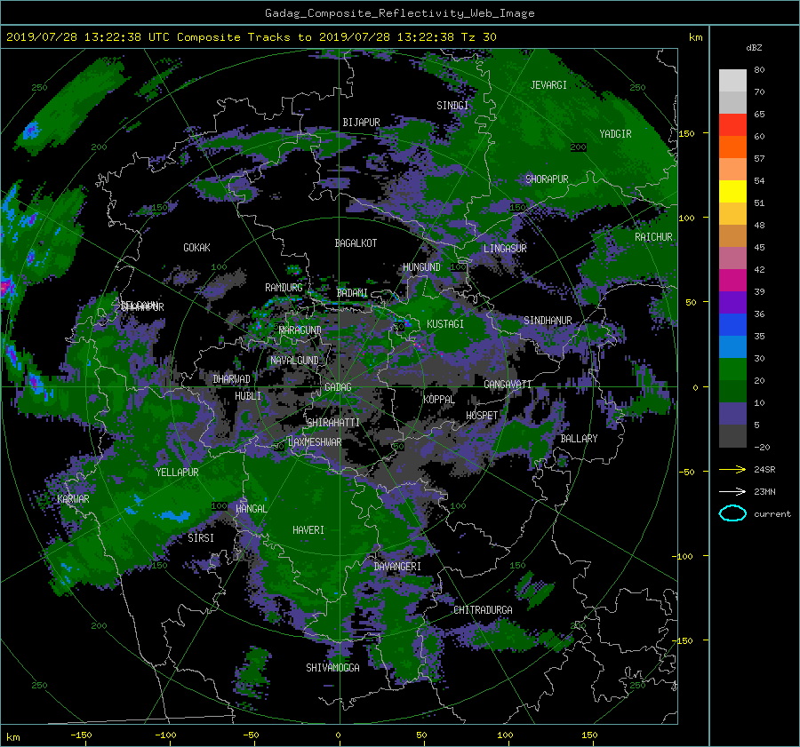Select the red 65 dBZ legend swatch
This screenshot has height=747, width=800.
point(732,124)
